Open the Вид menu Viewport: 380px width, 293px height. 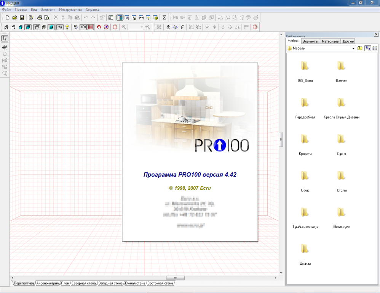(34, 10)
